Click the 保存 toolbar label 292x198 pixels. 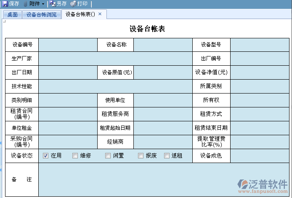coord(14,3)
